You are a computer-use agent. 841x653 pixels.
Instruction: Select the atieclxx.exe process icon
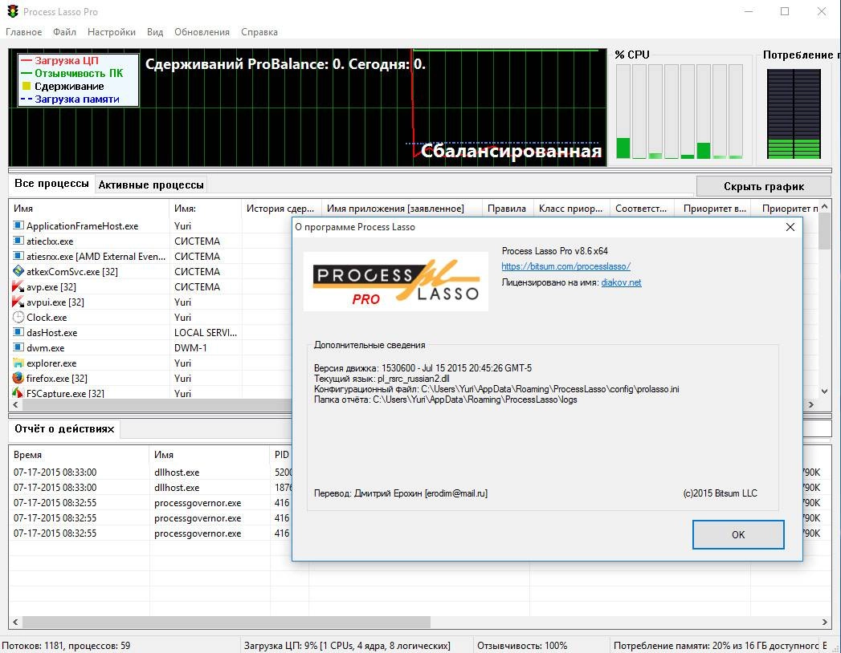coord(18,241)
